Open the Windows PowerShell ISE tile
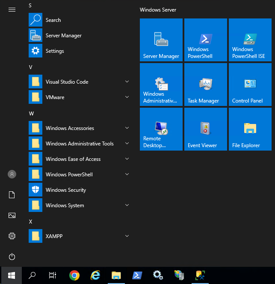The height and width of the screenshot is (284, 275). tap(250, 40)
